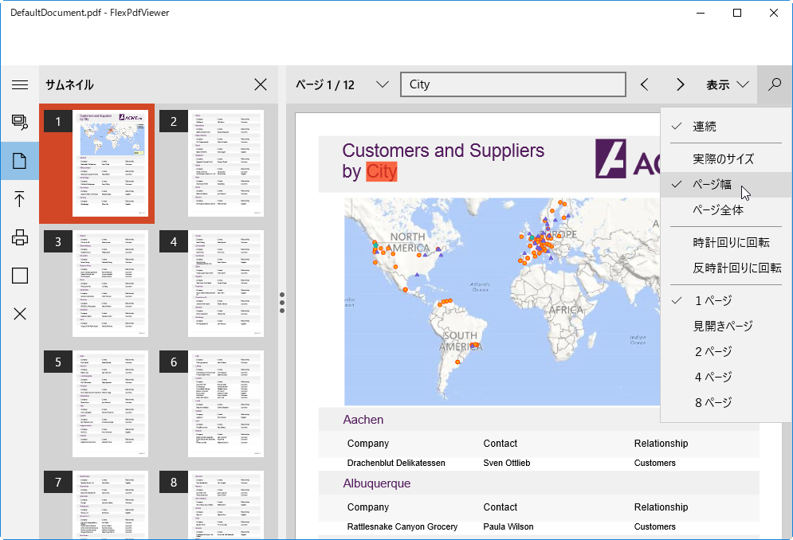The image size is (793, 540).
Task: Maximize the FlexPdfViewer window
Action: [x=737, y=13]
